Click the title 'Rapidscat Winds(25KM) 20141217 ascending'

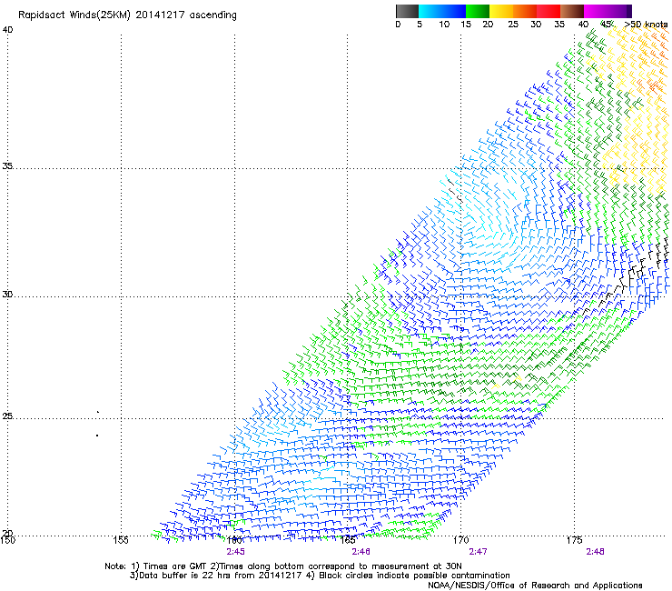pyautogui.click(x=127, y=15)
